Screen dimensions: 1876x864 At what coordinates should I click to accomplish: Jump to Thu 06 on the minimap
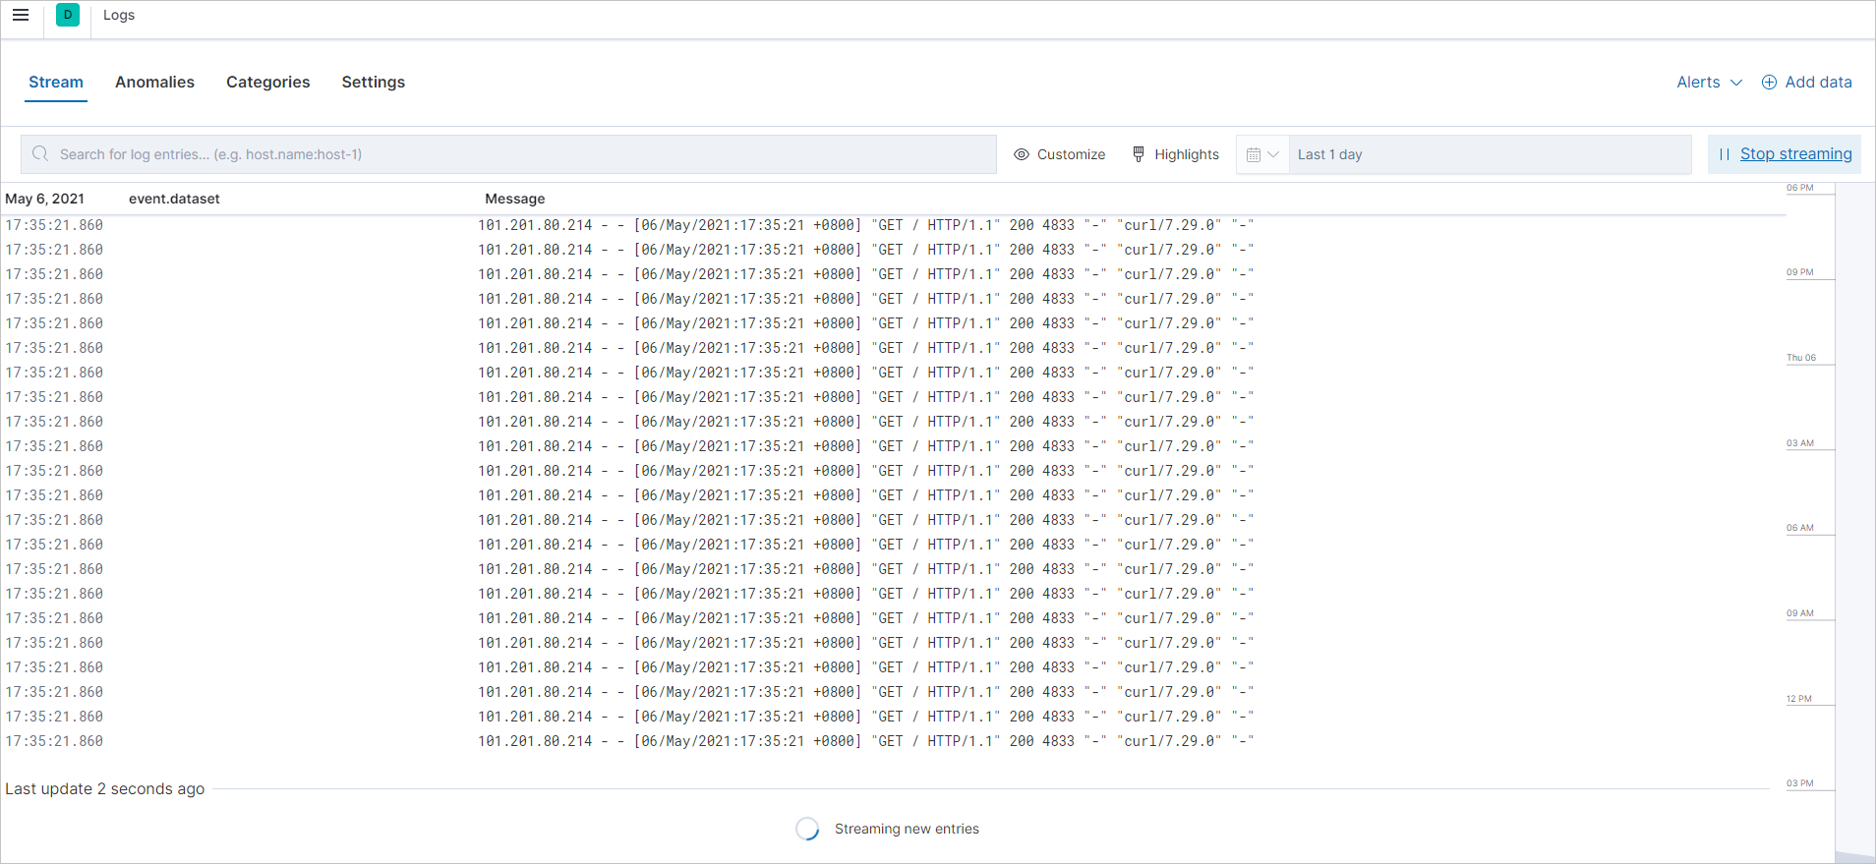(x=1801, y=358)
